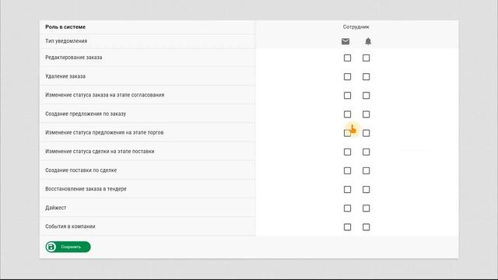Check bell for Изменение статуса сделки на этапе поставки
This screenshot has width=498, height=280.
(366, 152)
